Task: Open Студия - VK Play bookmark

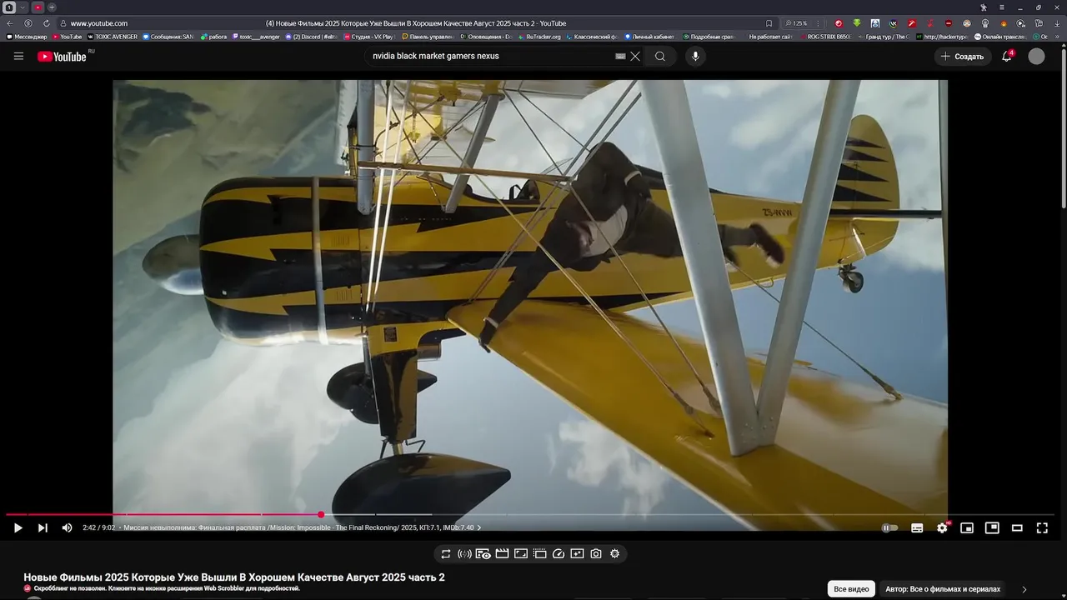Action: 368,37
